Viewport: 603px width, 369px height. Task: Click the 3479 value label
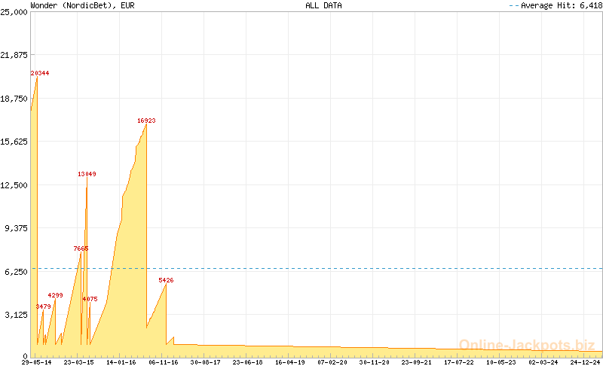(44, 306)
